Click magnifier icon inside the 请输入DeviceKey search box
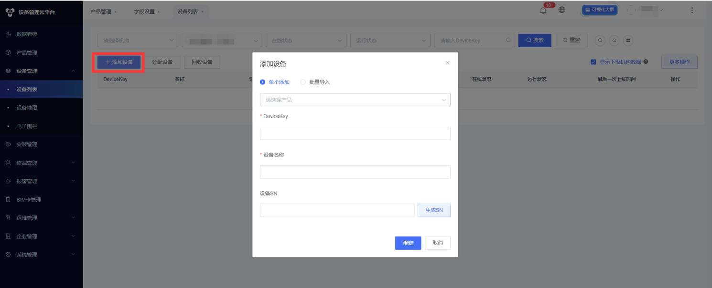This screenshot has height=288, width=712. tap(508, 41)
